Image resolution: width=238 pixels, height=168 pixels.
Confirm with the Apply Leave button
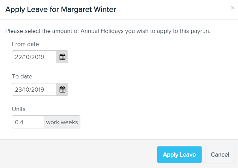179,154
